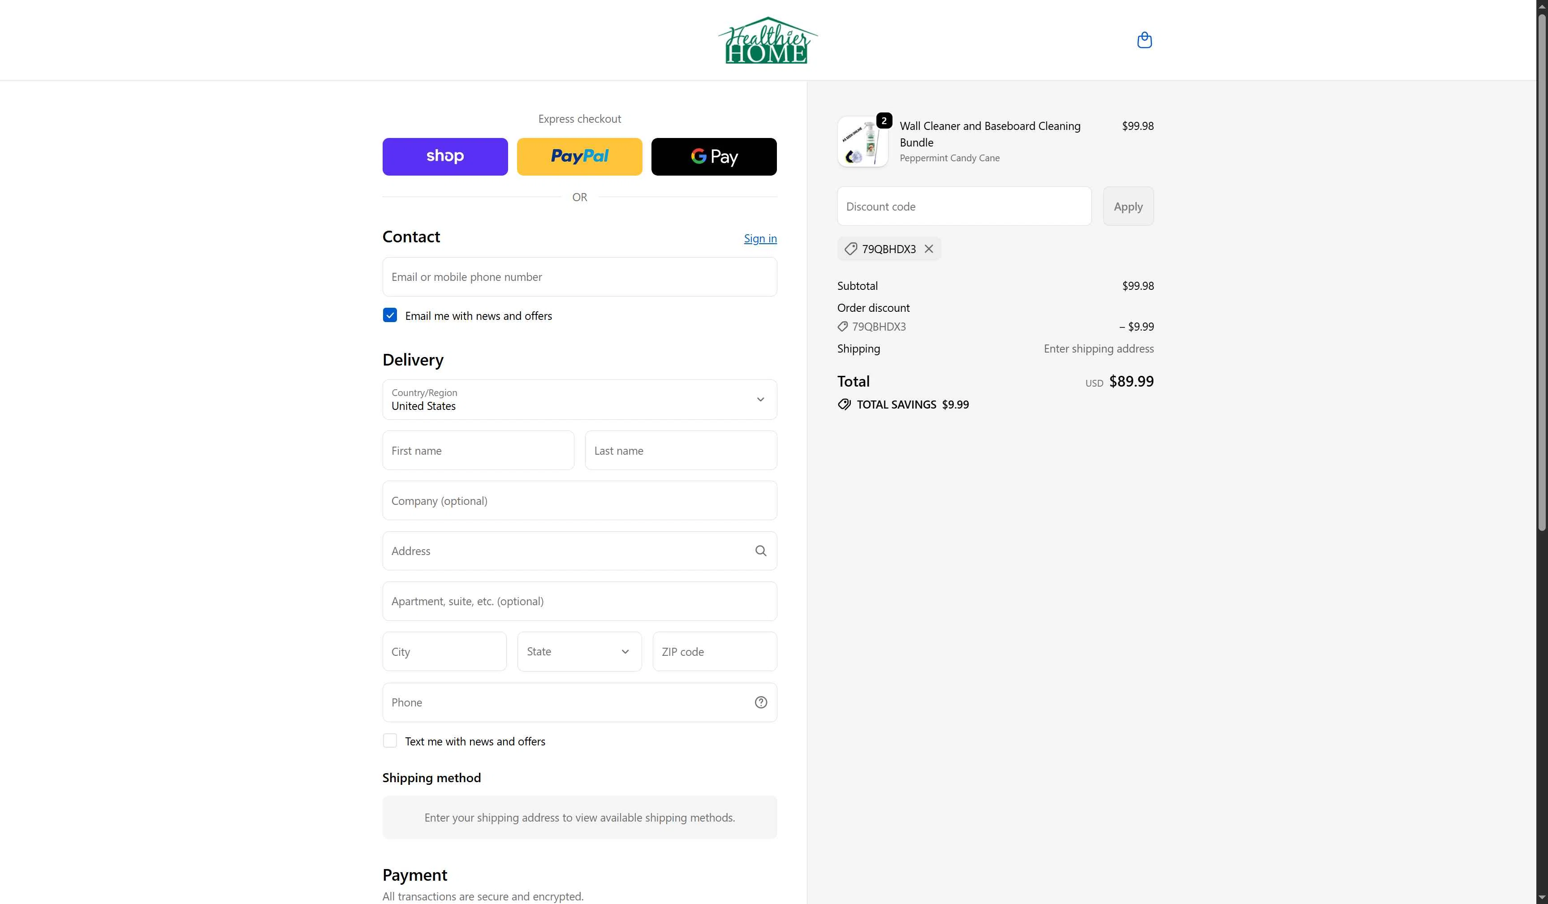Open the phone number help tooltip icon
Viewport: 1548px width, 904px height.
[x=760, y=702]
